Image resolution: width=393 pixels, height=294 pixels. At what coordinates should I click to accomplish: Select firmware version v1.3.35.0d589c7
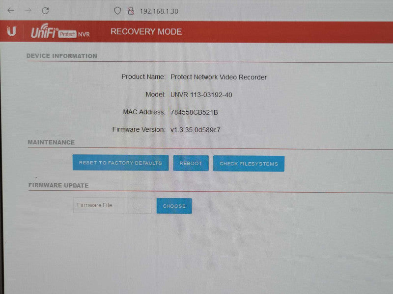195,130
